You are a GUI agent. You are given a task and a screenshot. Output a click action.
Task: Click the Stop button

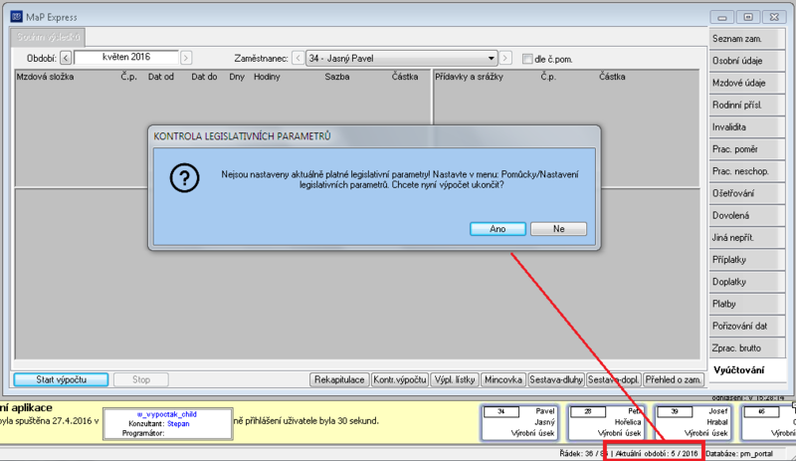(140, 379)
